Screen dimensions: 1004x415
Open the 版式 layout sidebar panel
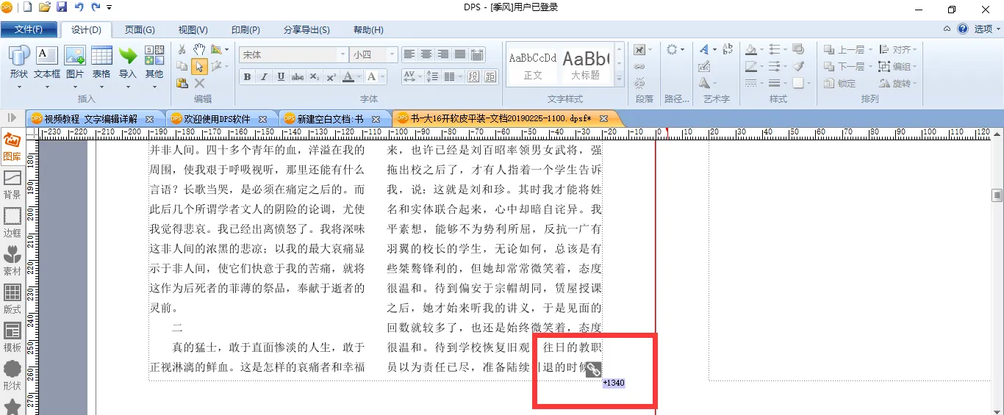tap(12, 300)
